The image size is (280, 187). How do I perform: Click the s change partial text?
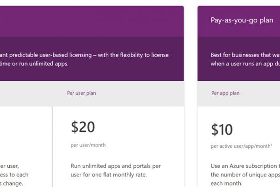coord(11,183)
